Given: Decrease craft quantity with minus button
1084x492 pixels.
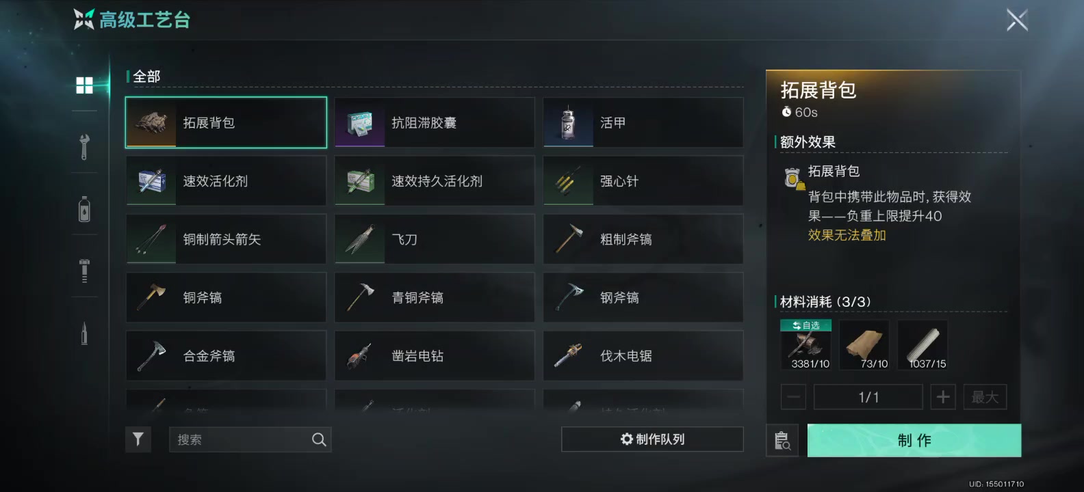Looking at the screenshot, I should point(793,397).
